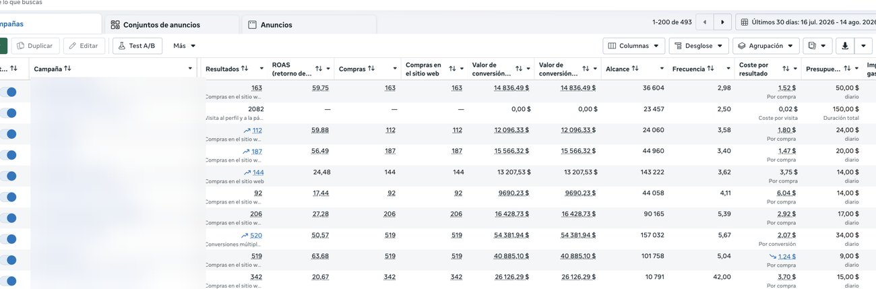Toggle campaign row with 59,88 ROAS
Screen dimensions: 876x289
(8, 133)
